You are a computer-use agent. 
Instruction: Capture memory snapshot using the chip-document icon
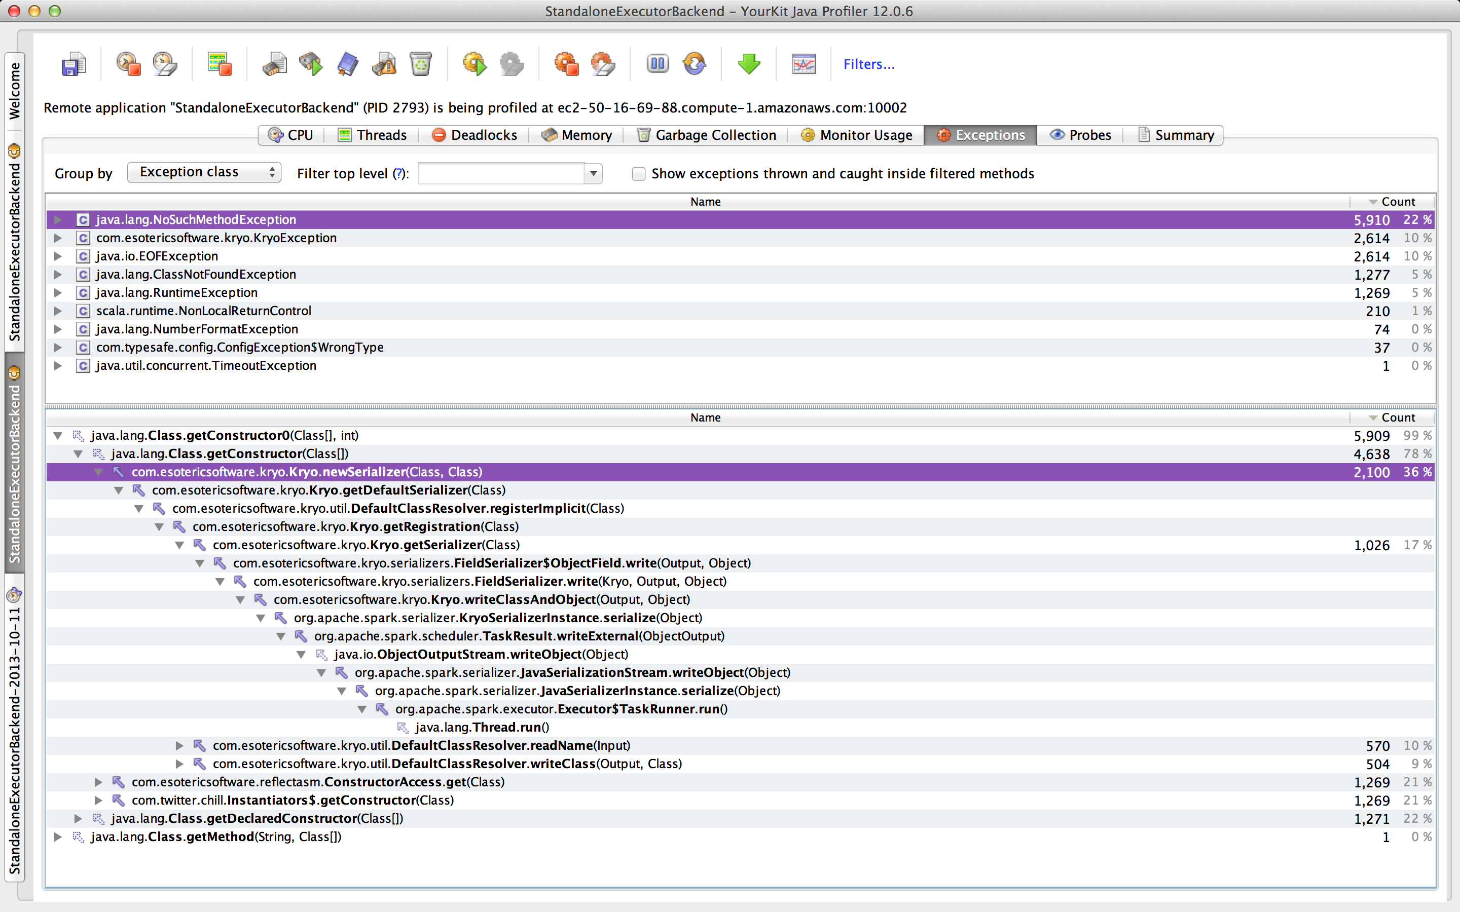click(274, 64)
